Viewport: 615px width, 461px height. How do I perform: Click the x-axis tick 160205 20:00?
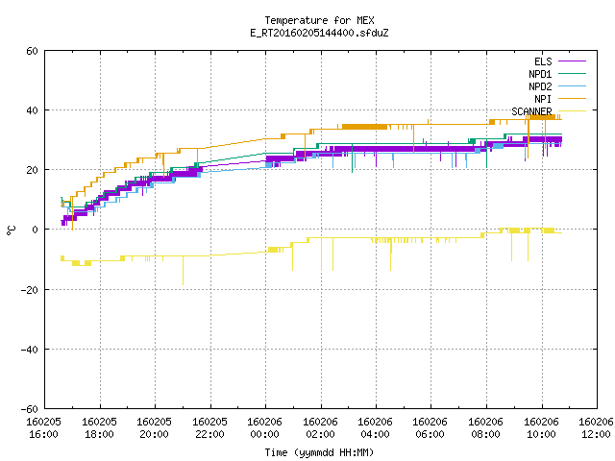point(154,428)
